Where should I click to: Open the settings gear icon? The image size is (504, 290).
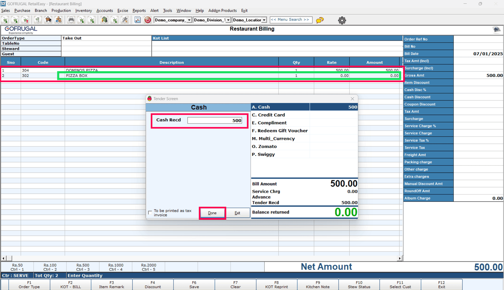[342, 20]
